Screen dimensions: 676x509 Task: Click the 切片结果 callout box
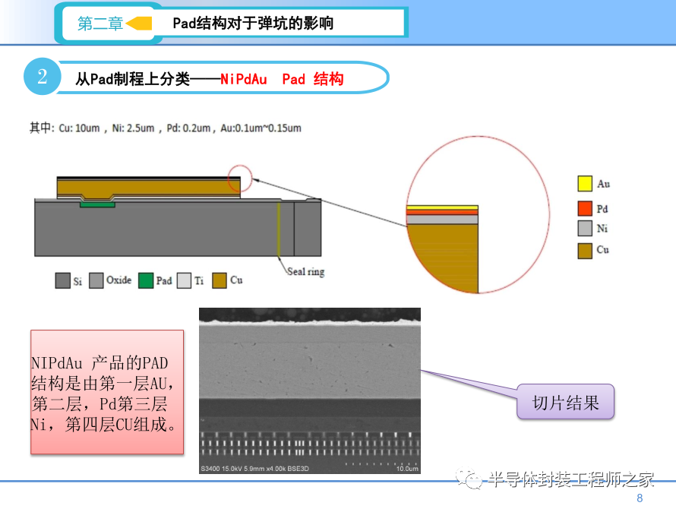tap(565, 403)
